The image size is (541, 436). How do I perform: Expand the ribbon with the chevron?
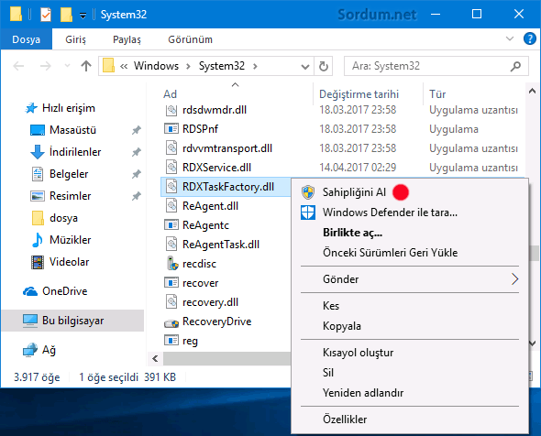pyautogui.click(x=510, y=38)
